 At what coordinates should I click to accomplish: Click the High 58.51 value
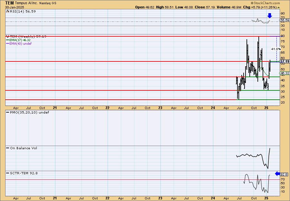tap(165, 7)
